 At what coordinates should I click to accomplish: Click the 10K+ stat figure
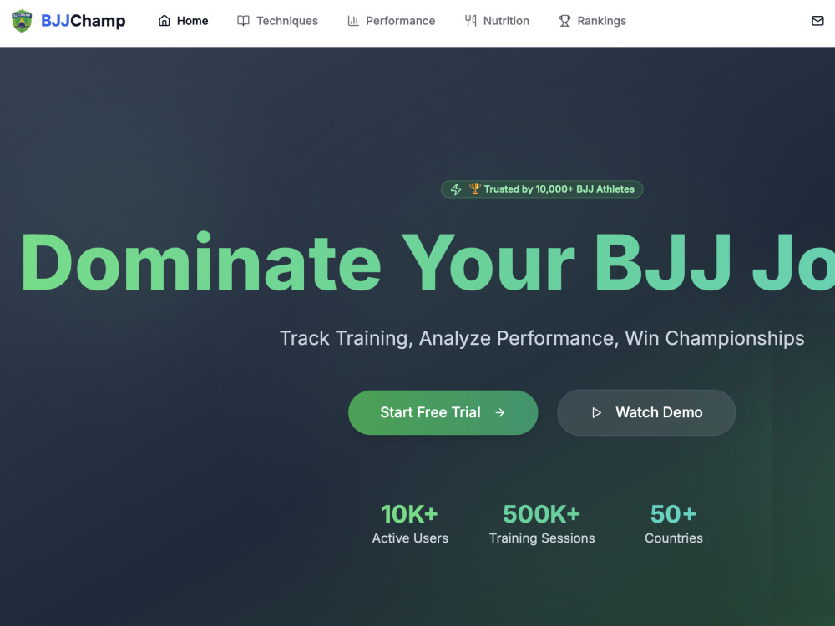409,514
